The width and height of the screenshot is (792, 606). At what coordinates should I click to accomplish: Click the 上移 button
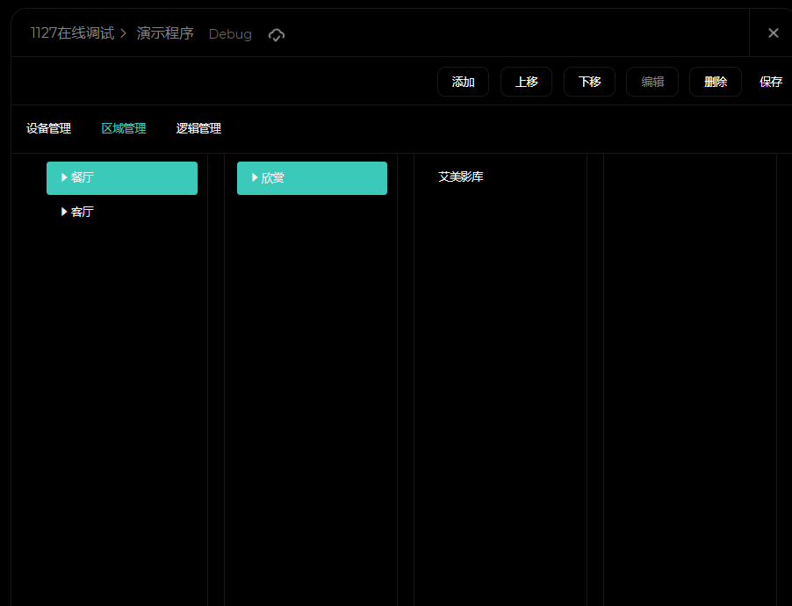click(526, 82)
